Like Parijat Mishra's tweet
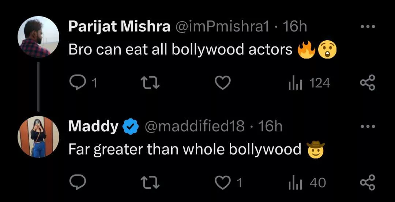Screen dimensions: 395x202 [x=222, y=83]
